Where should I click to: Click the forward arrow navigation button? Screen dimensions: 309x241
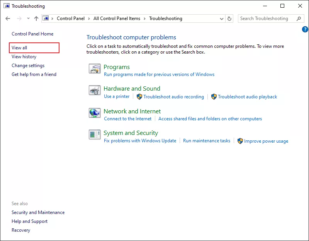tap(19, 19)
